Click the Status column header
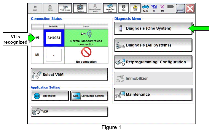This screenshot has width=212, height=133. coord(86,26)
